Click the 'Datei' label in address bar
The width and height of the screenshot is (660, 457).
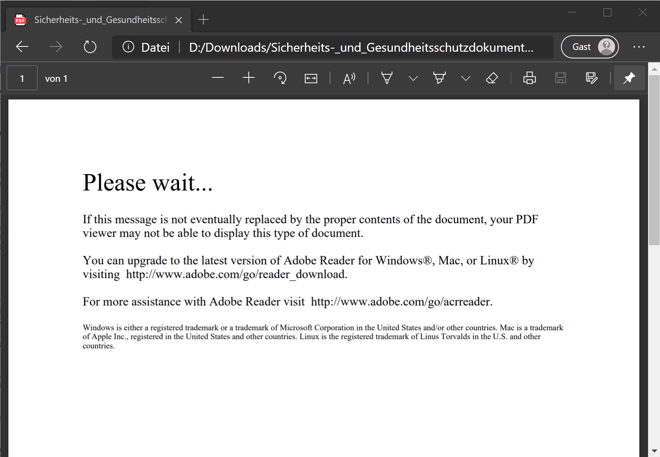pos(156,47)
